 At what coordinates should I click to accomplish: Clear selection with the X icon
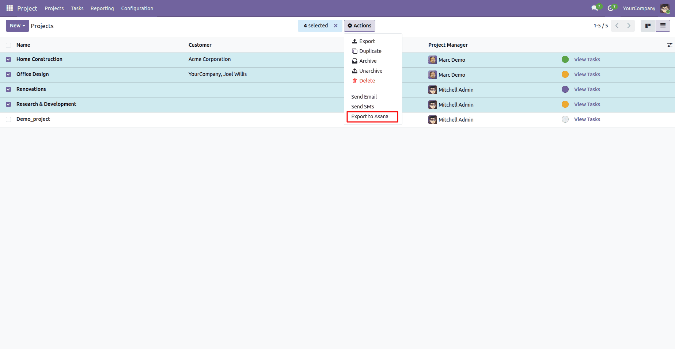(335, 26)
